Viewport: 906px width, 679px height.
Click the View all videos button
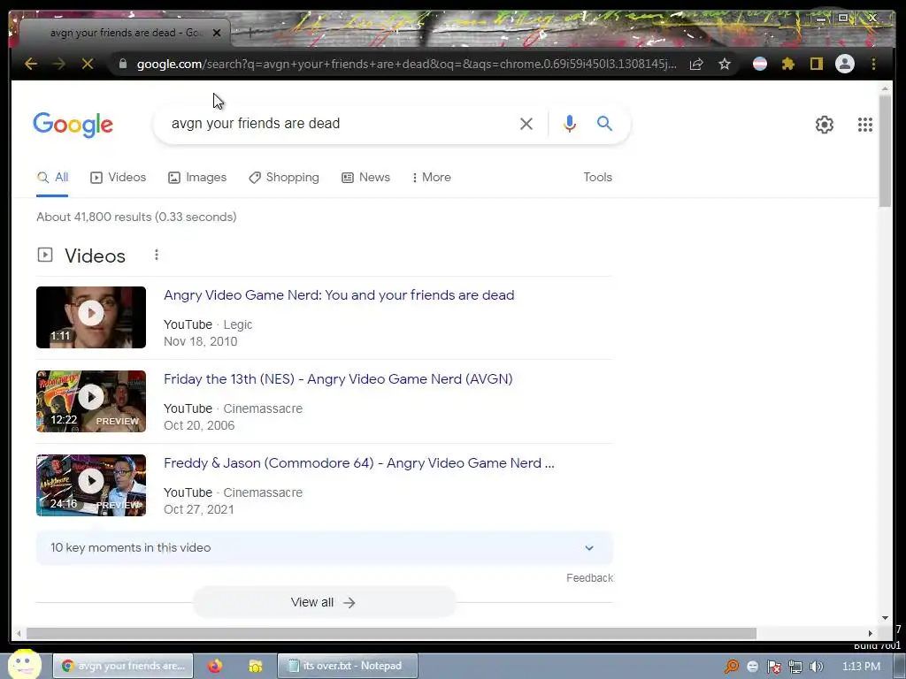click(x=324, y=602)
